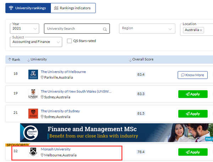Open The University of Sydney link
Viewport: 213px width, 162px height.
60,111
